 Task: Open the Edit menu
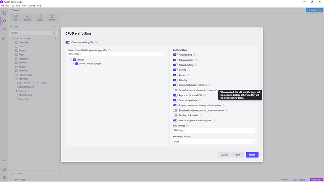tap(8, 6)
